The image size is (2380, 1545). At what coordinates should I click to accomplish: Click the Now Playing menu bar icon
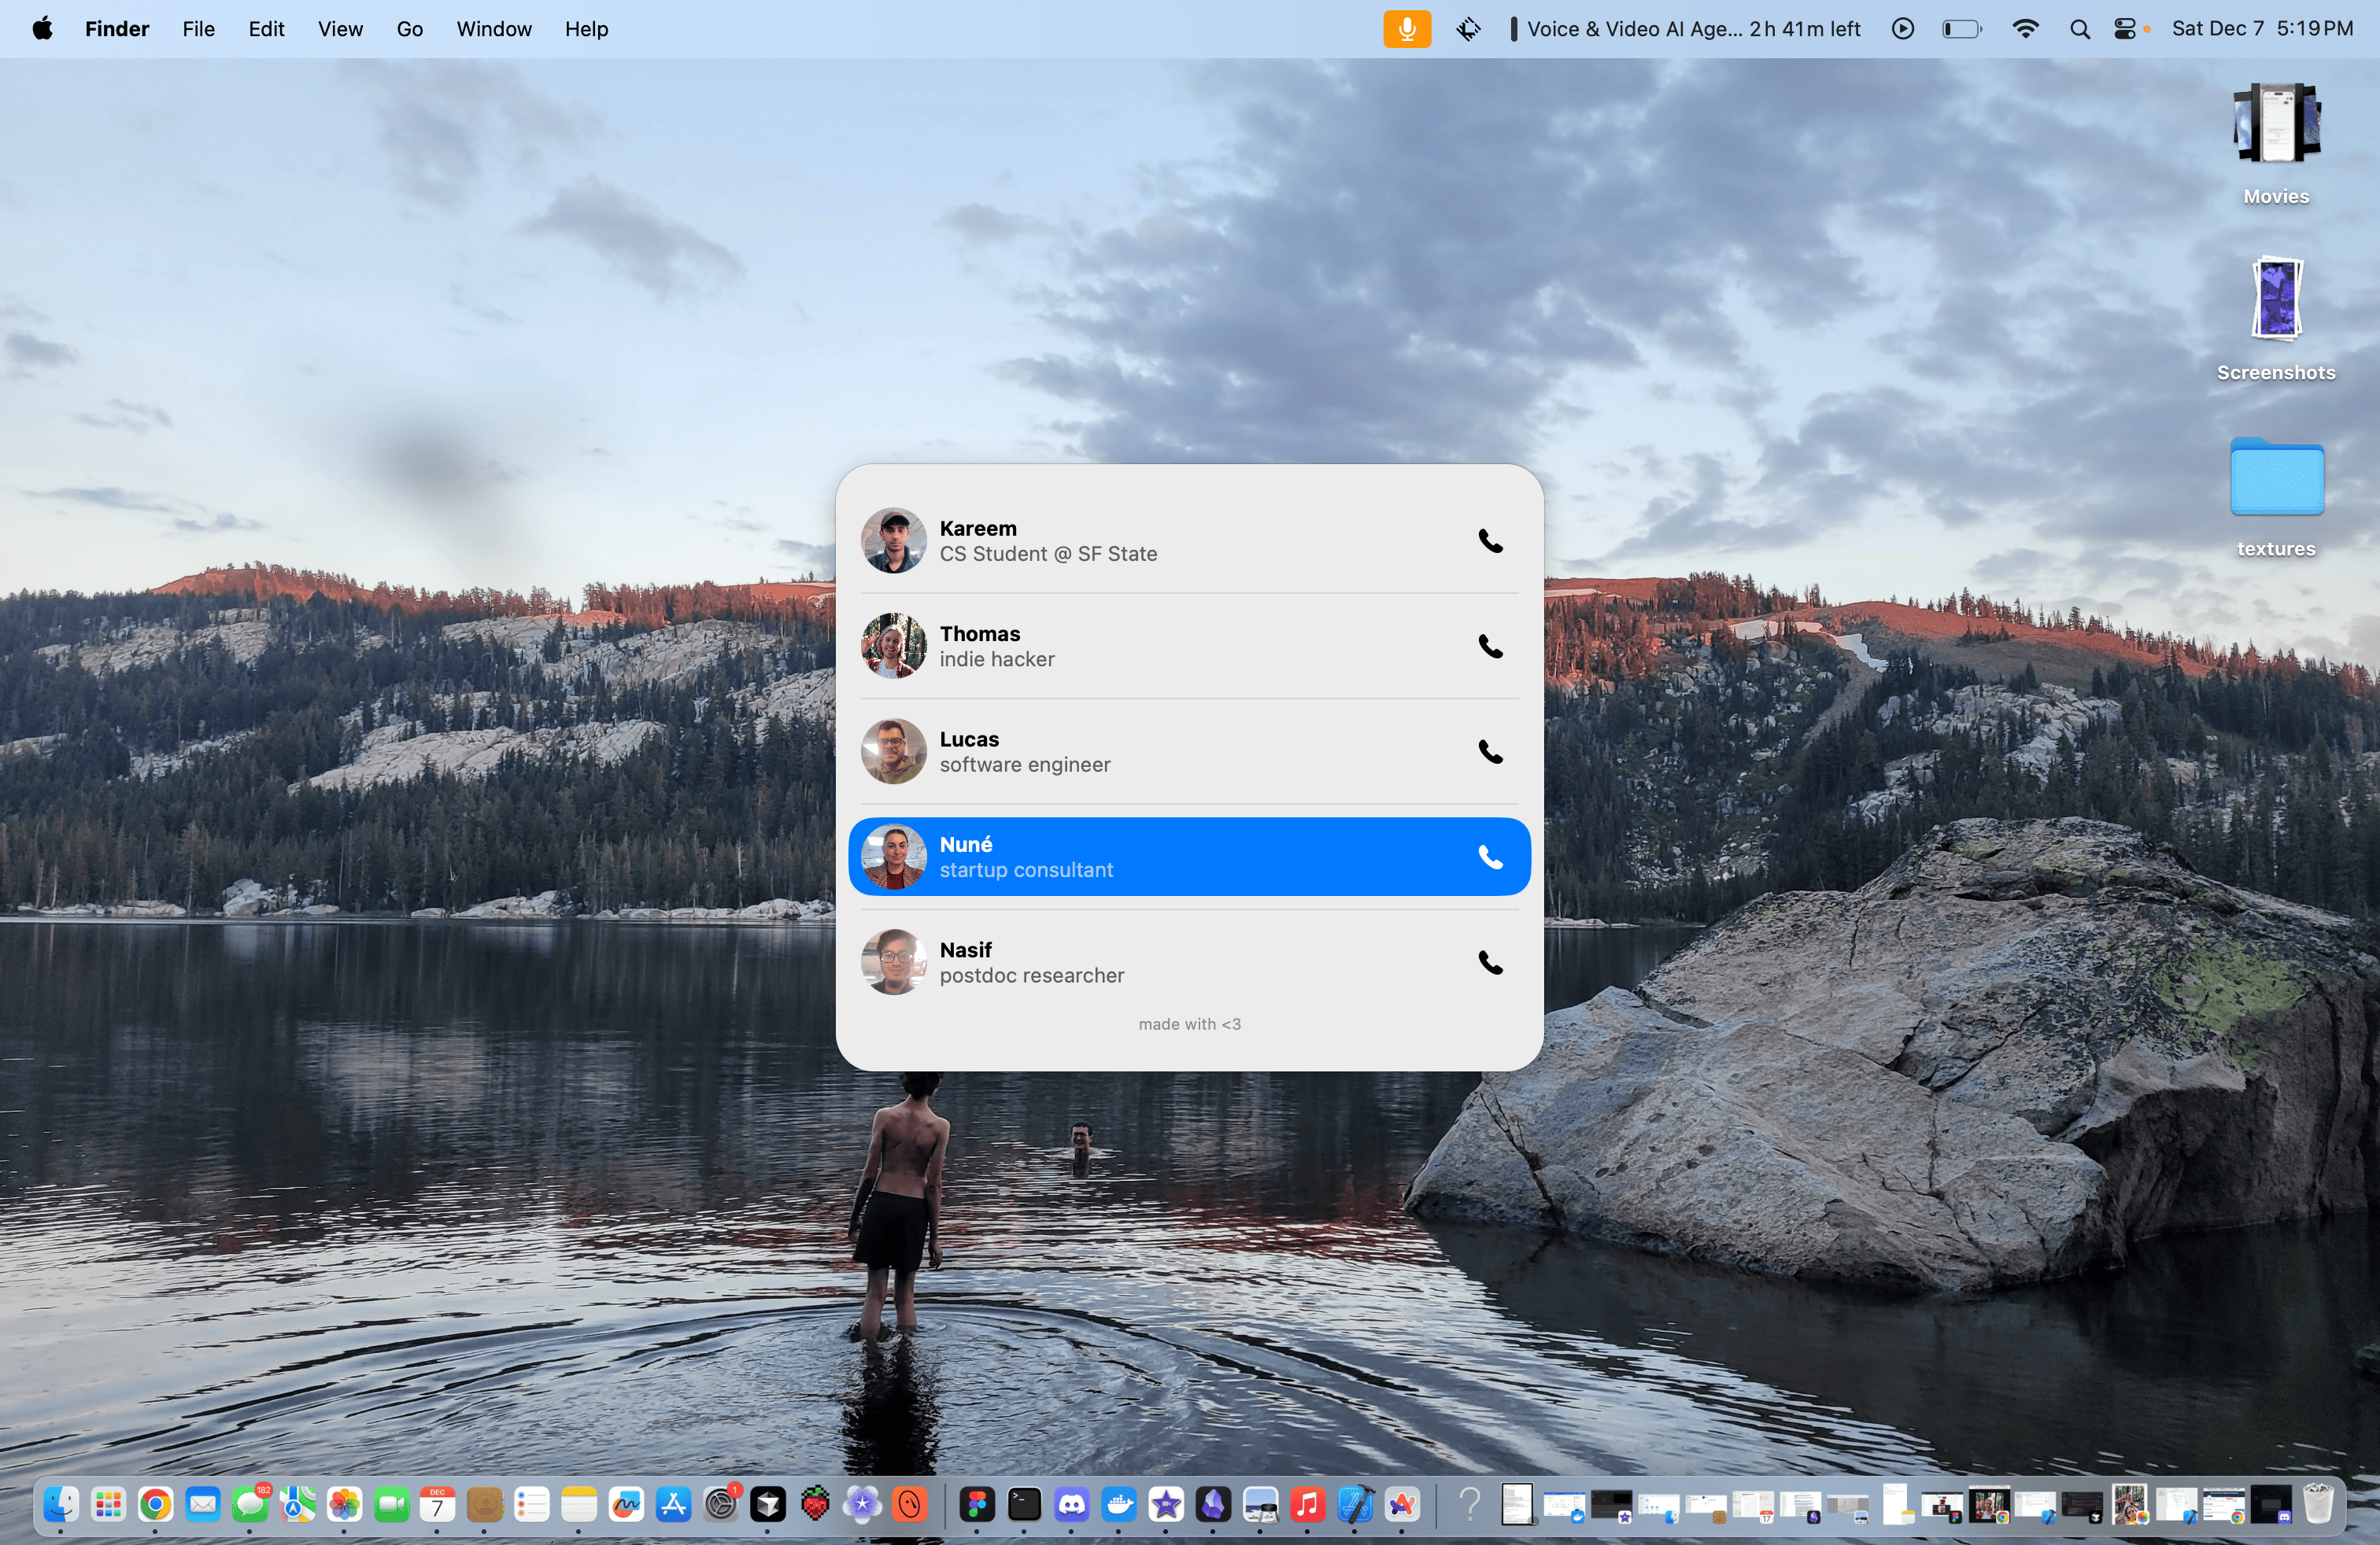tap(1902, 29)
